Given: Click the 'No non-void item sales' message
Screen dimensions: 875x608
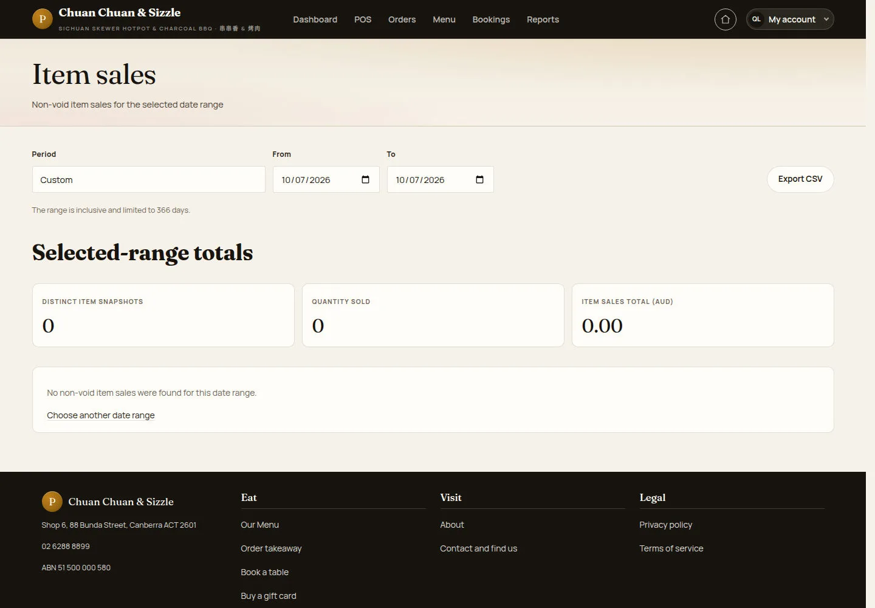Looking at the screenshot, I should tap(151, 393).
